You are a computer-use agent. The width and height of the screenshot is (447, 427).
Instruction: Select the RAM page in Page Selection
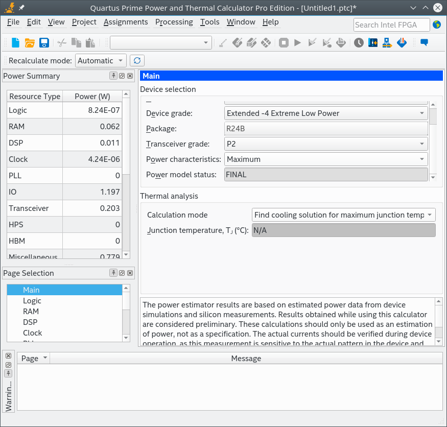coord(31,312)
